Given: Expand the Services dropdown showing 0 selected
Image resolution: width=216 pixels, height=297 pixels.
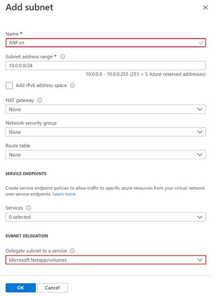Looking at the screenshot, I should click(105, 217).
